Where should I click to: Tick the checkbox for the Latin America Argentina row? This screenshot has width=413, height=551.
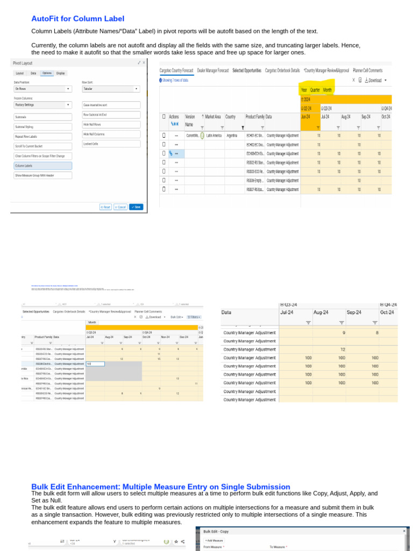pos(163,135)
